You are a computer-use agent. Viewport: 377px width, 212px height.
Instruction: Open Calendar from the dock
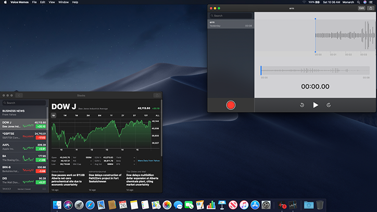(123, 205)
